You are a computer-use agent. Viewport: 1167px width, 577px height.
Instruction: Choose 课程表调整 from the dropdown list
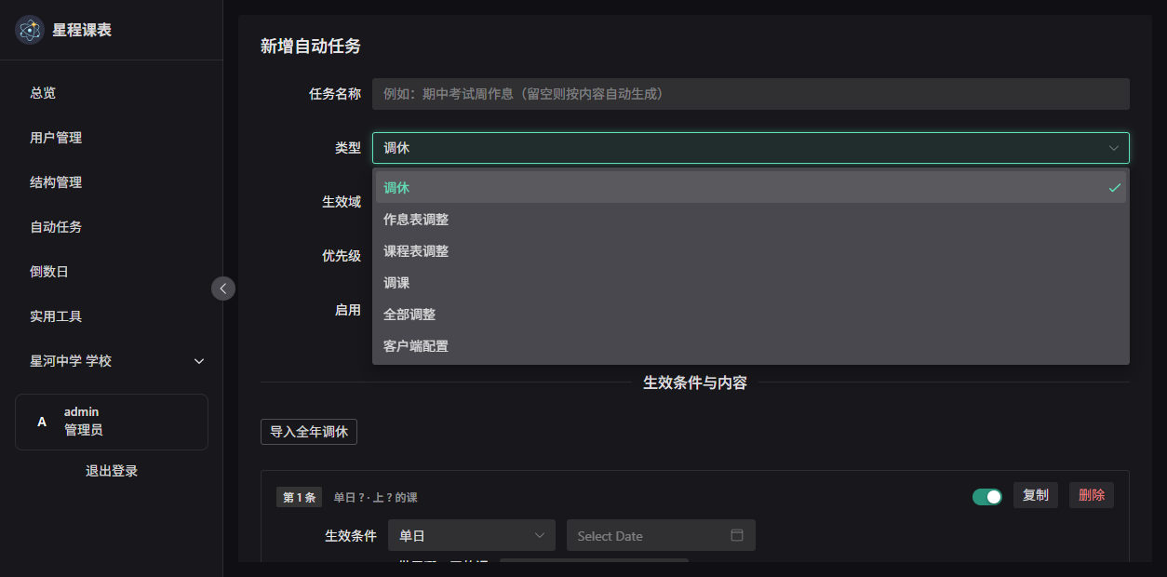click(x=751, y=251)
